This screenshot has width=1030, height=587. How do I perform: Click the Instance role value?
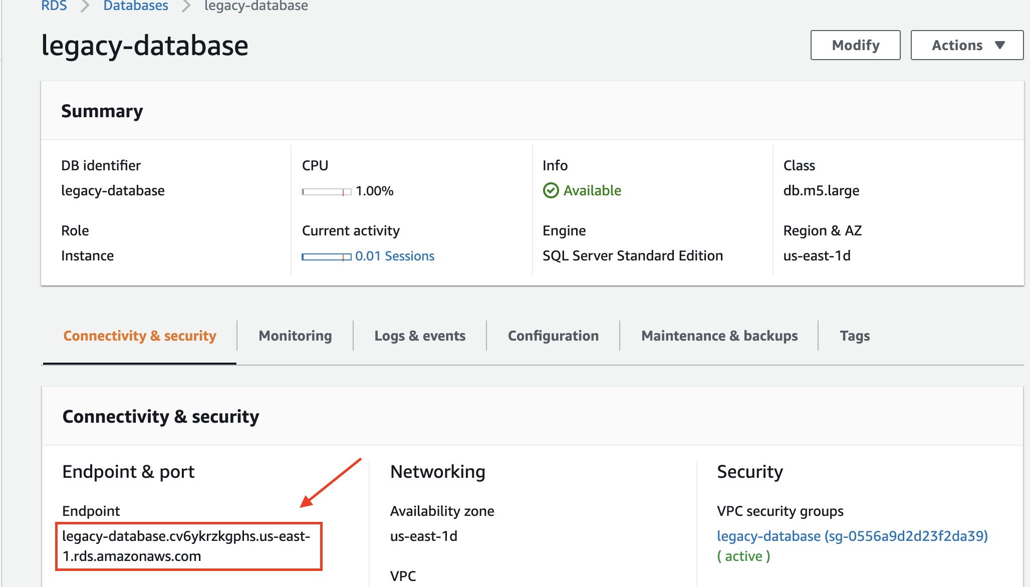click(87, 255)
